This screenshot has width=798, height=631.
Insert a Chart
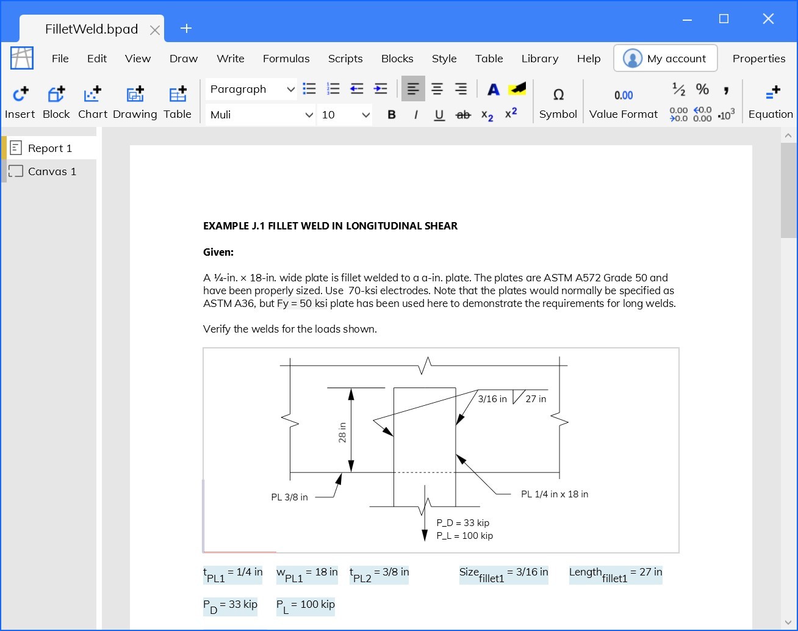pyautogui.click(x=92, y=94)
